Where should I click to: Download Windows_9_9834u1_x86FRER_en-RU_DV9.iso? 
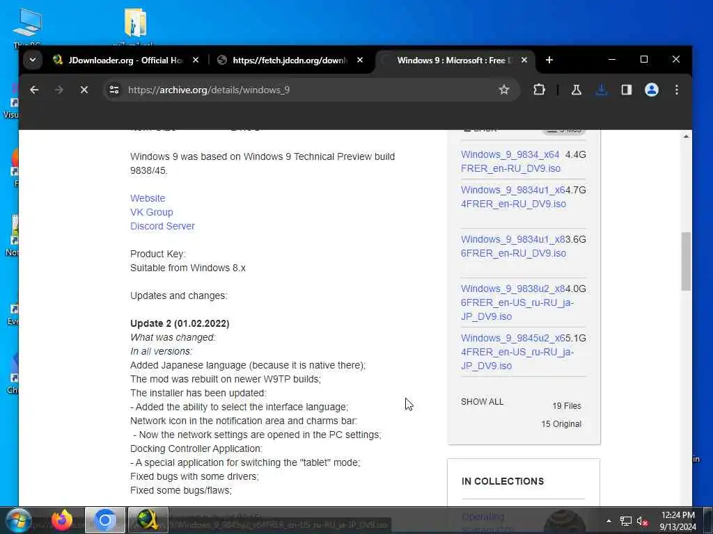(513, 246)
